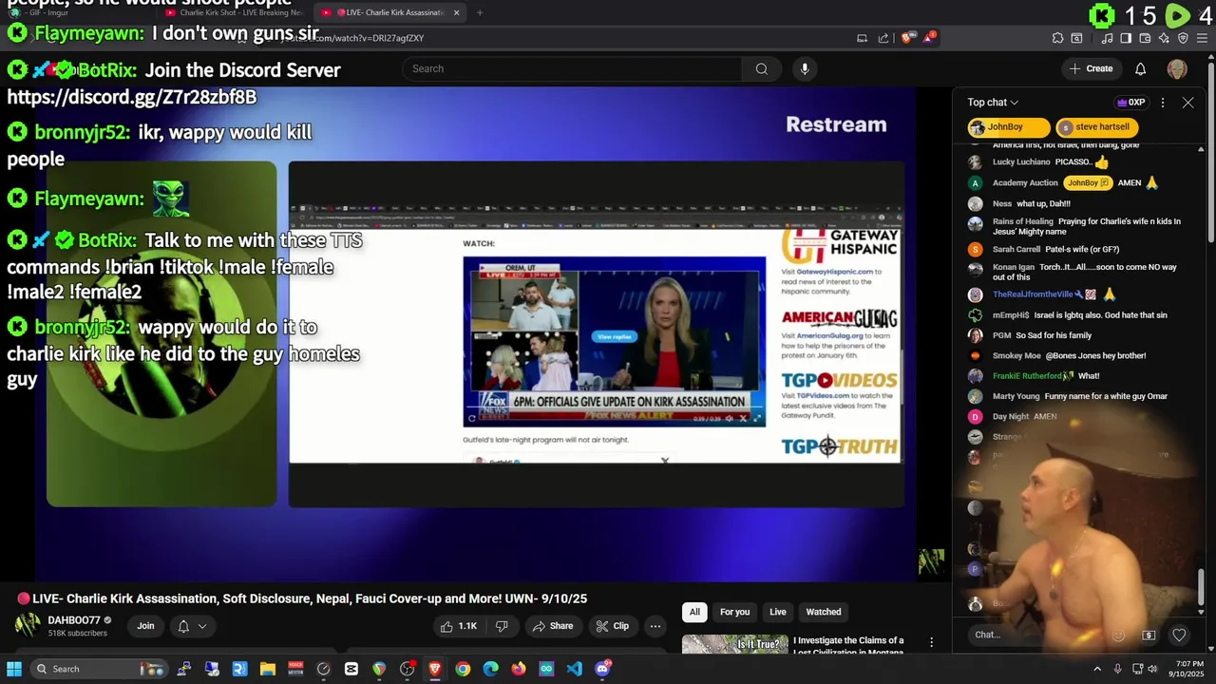The height and width of the screenshot is (684, 1216).
Task: Open Discord from the taskbar
Action: pyautogui.click(x=602, y=669)
